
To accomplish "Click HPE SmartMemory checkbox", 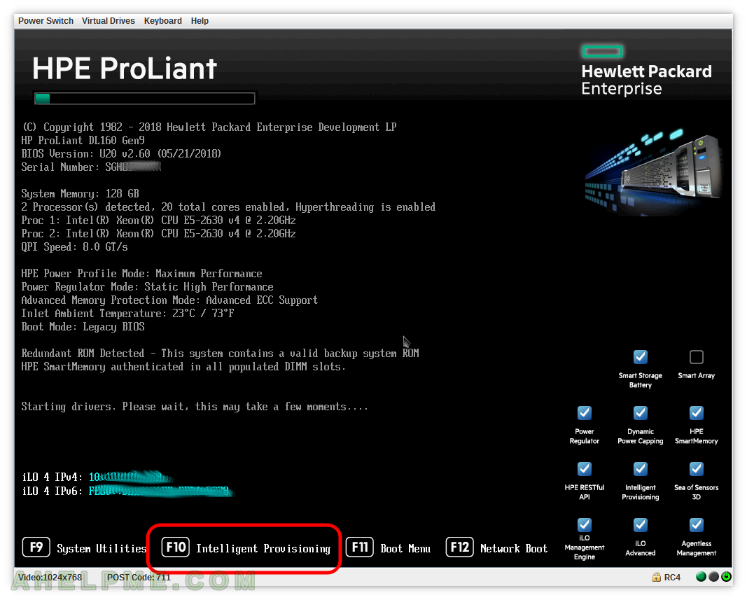I will 697,412.
